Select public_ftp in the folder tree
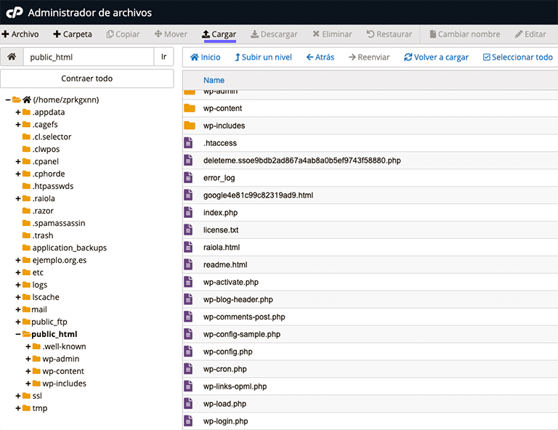The height and width of the screenshot is (430, 558). (49, 322)
